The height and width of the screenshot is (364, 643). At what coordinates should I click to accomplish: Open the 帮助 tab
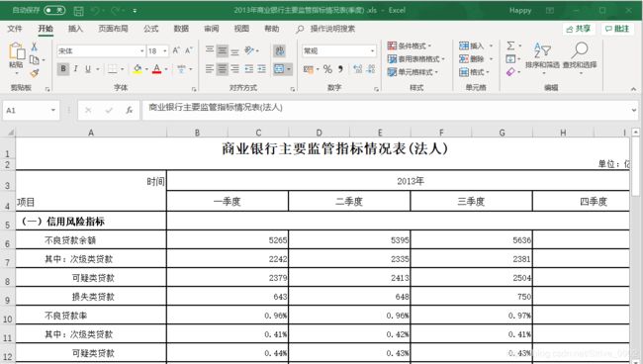click(271, 29)
